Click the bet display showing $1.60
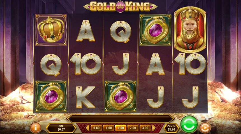The image size is (241, 134). coord(172,128)
